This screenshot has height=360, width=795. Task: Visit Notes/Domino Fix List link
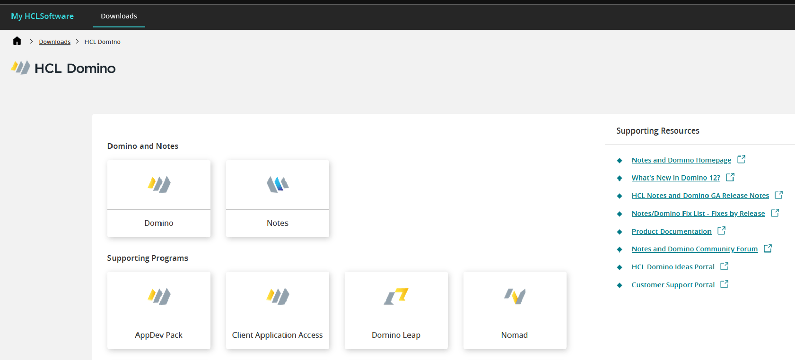pos(698,214)
